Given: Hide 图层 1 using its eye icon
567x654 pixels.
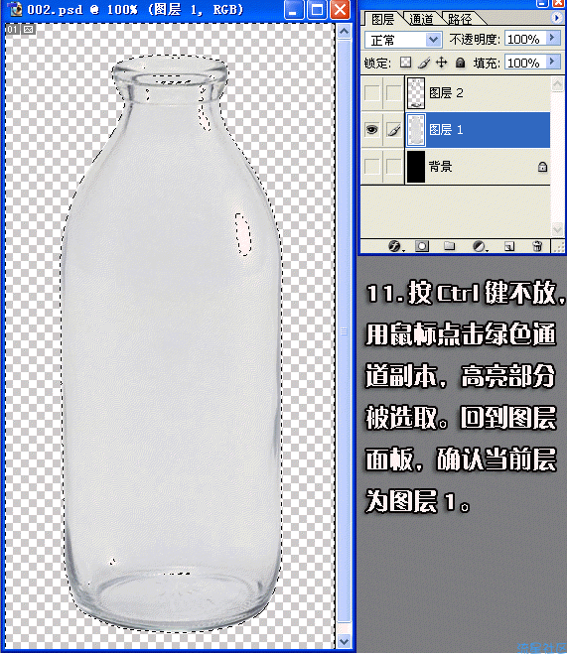Looking at the screenshot, I should point(371,130).
